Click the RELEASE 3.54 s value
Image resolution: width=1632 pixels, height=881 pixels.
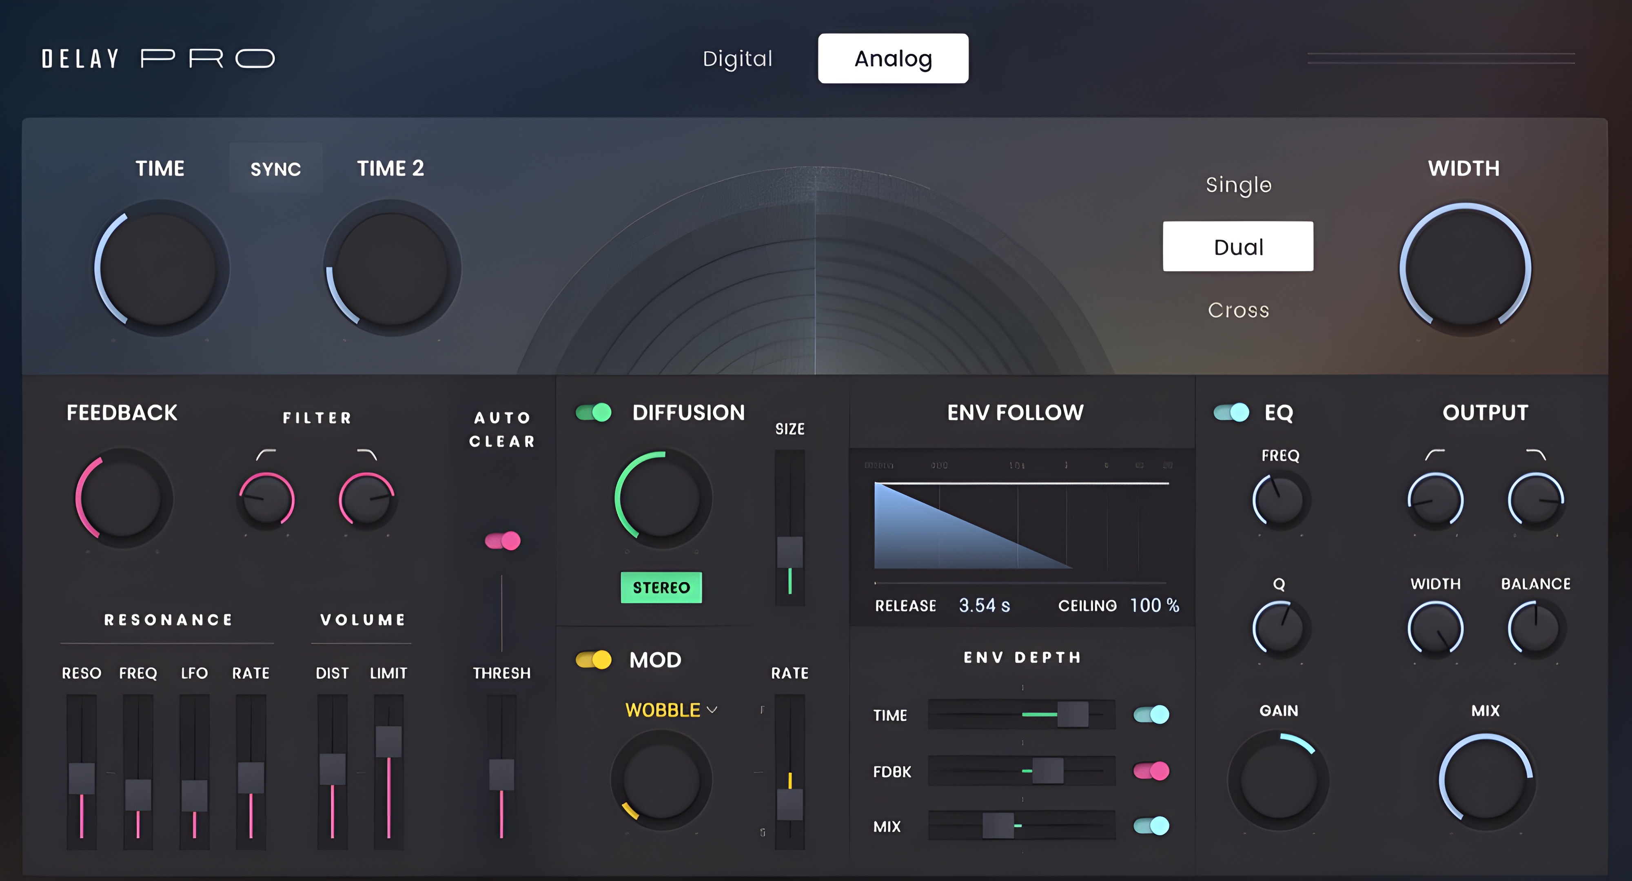pos(984,606)
